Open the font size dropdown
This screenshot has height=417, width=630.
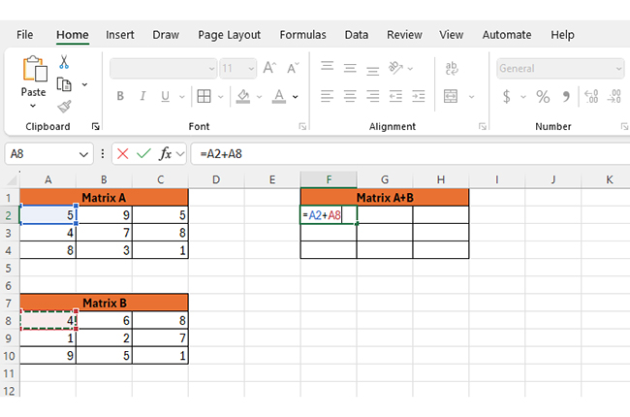pos(251,68)
